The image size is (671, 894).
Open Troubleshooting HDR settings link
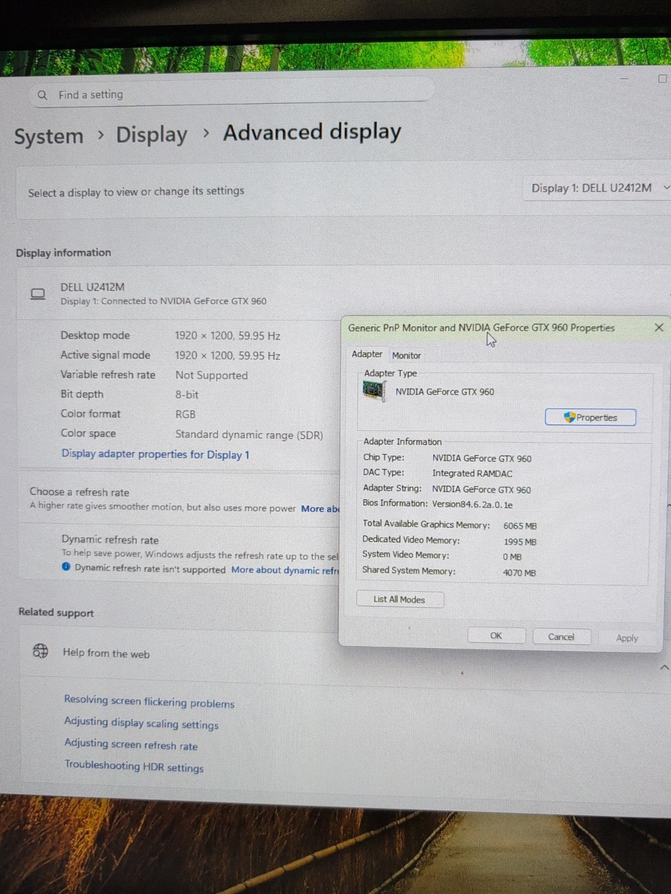click(134, 766)
